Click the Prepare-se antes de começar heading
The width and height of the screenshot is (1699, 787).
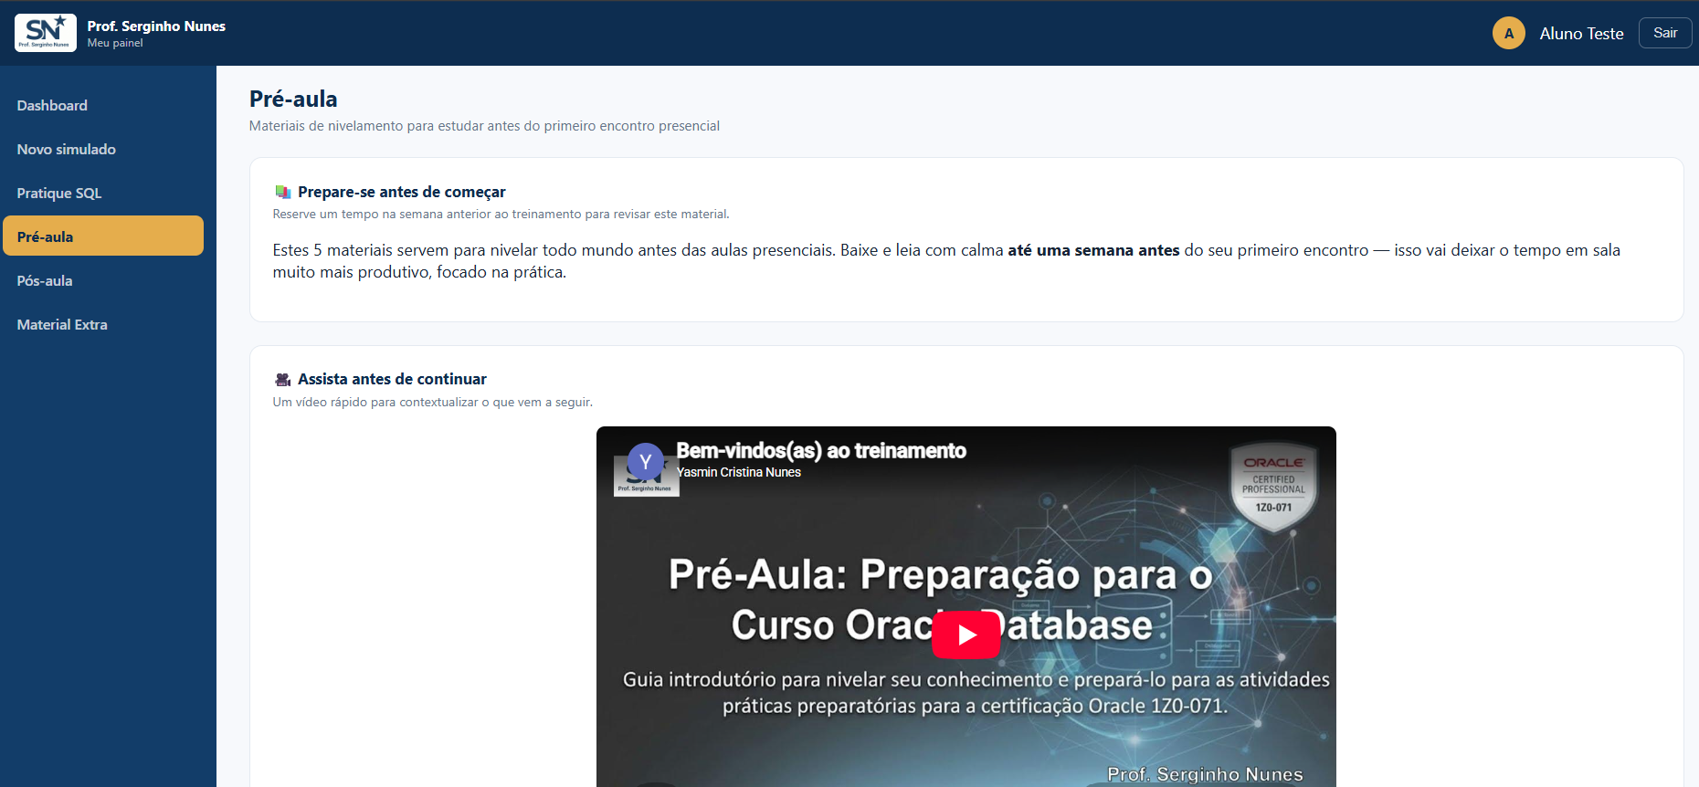402,192
